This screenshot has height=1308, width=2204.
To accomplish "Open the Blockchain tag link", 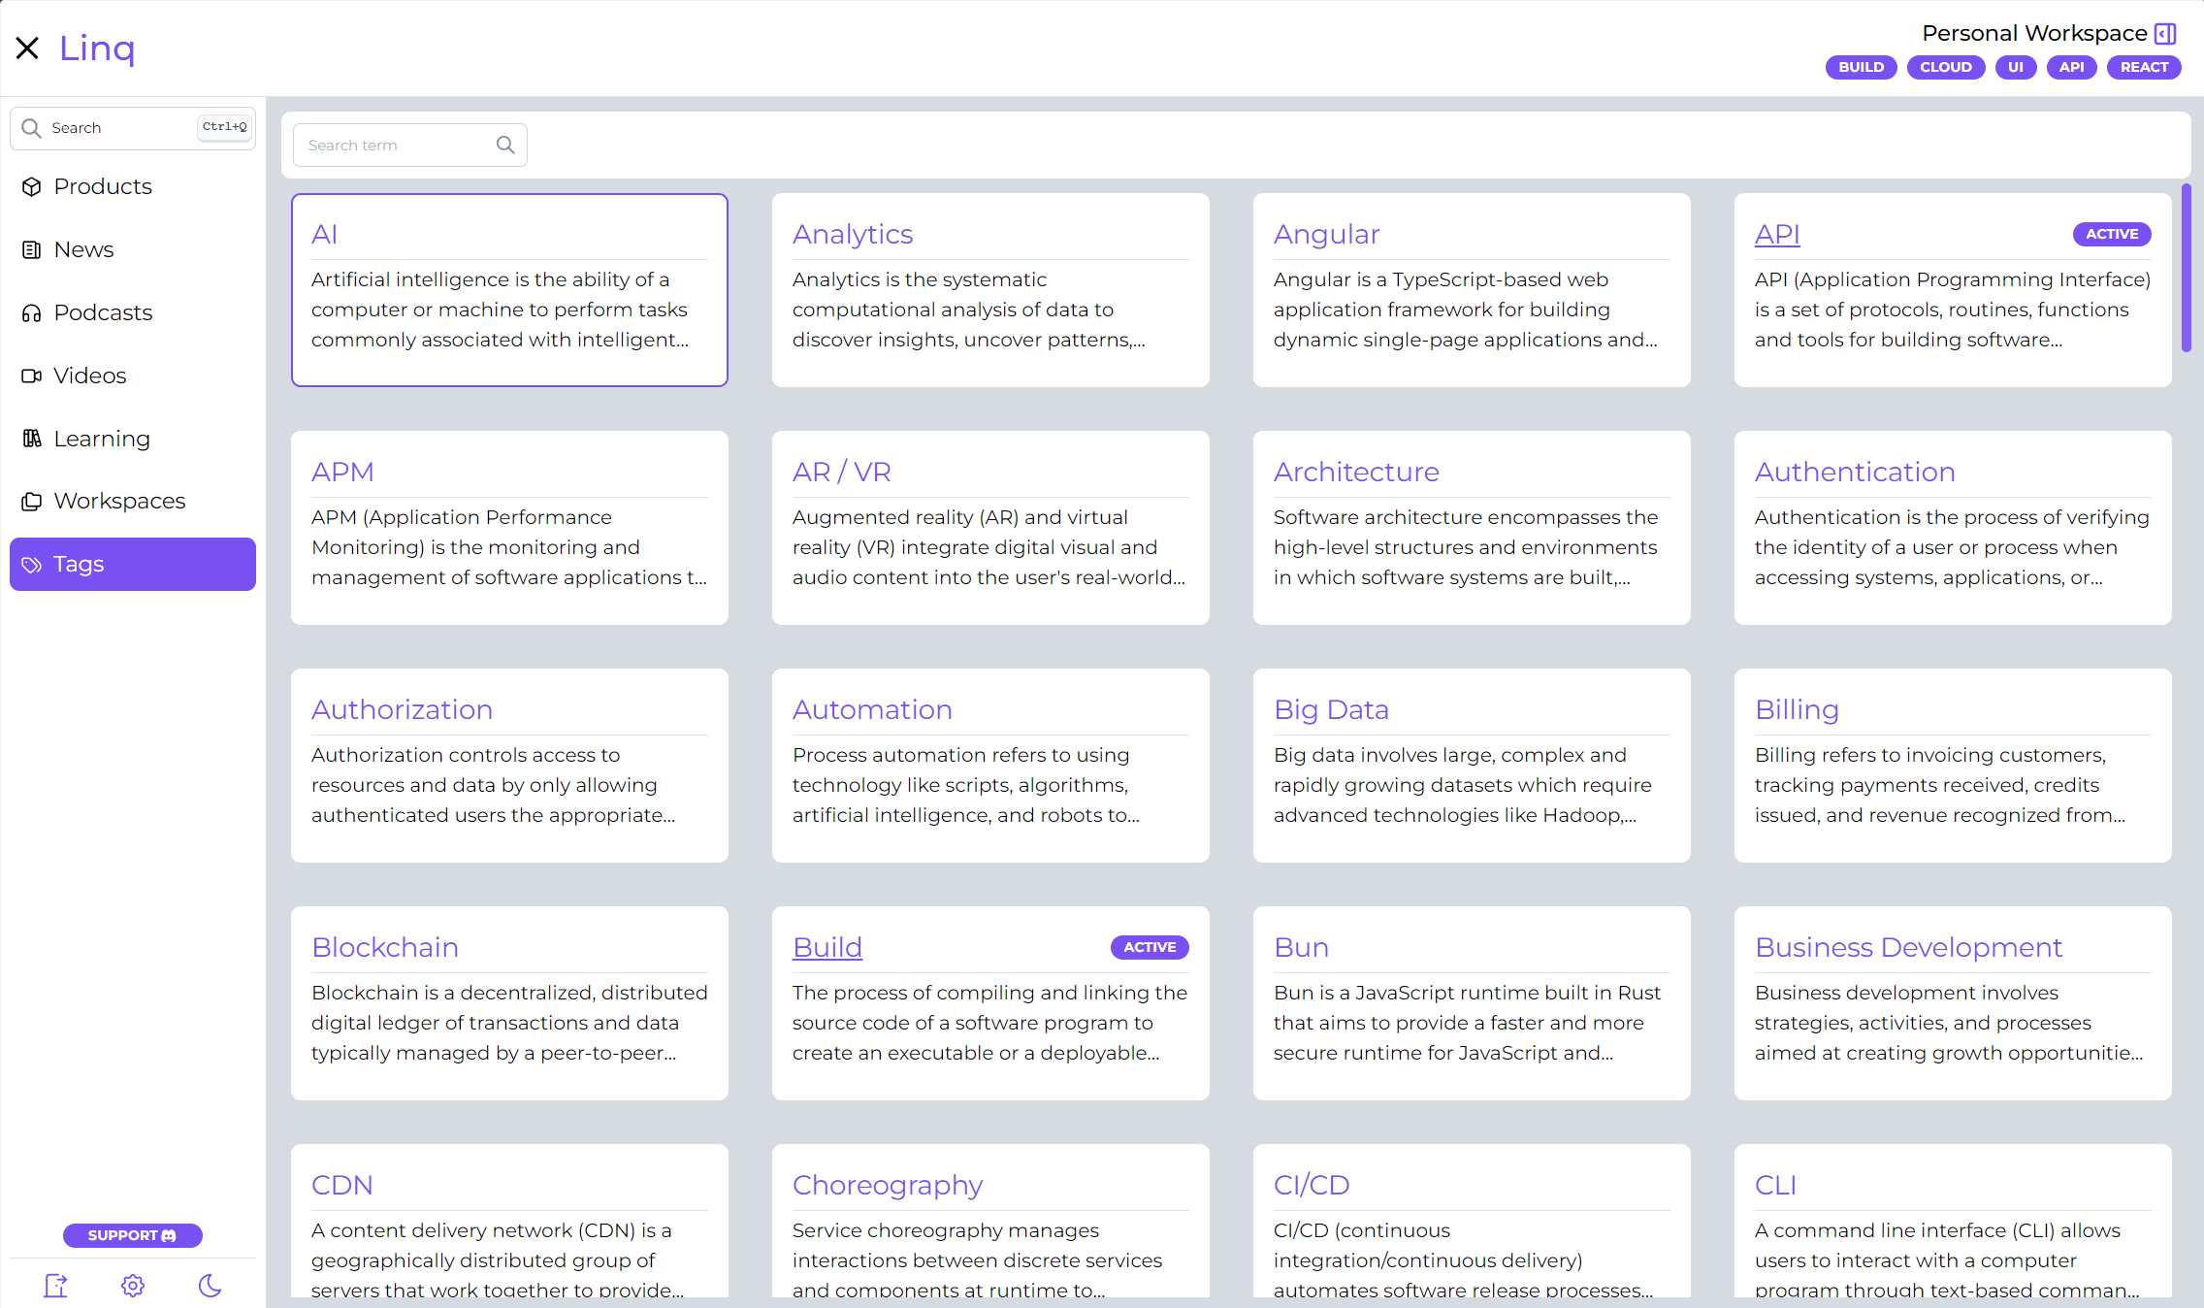I will pyautogui.click(x=385, y=947).
